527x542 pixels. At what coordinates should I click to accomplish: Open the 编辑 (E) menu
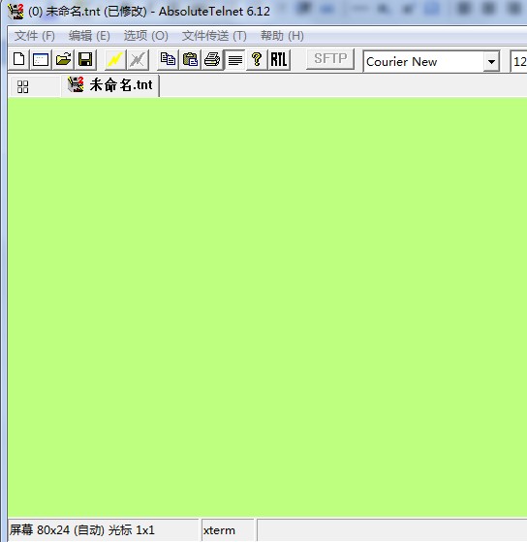point(89,36)
